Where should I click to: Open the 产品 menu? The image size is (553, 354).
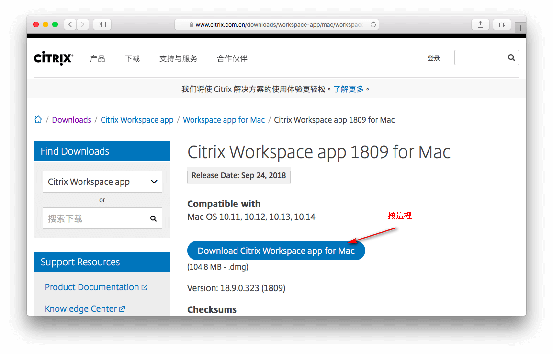point(98,58)
